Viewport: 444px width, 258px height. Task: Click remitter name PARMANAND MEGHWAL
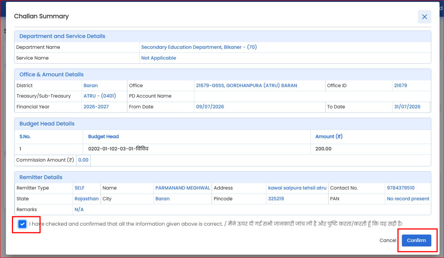183,188
